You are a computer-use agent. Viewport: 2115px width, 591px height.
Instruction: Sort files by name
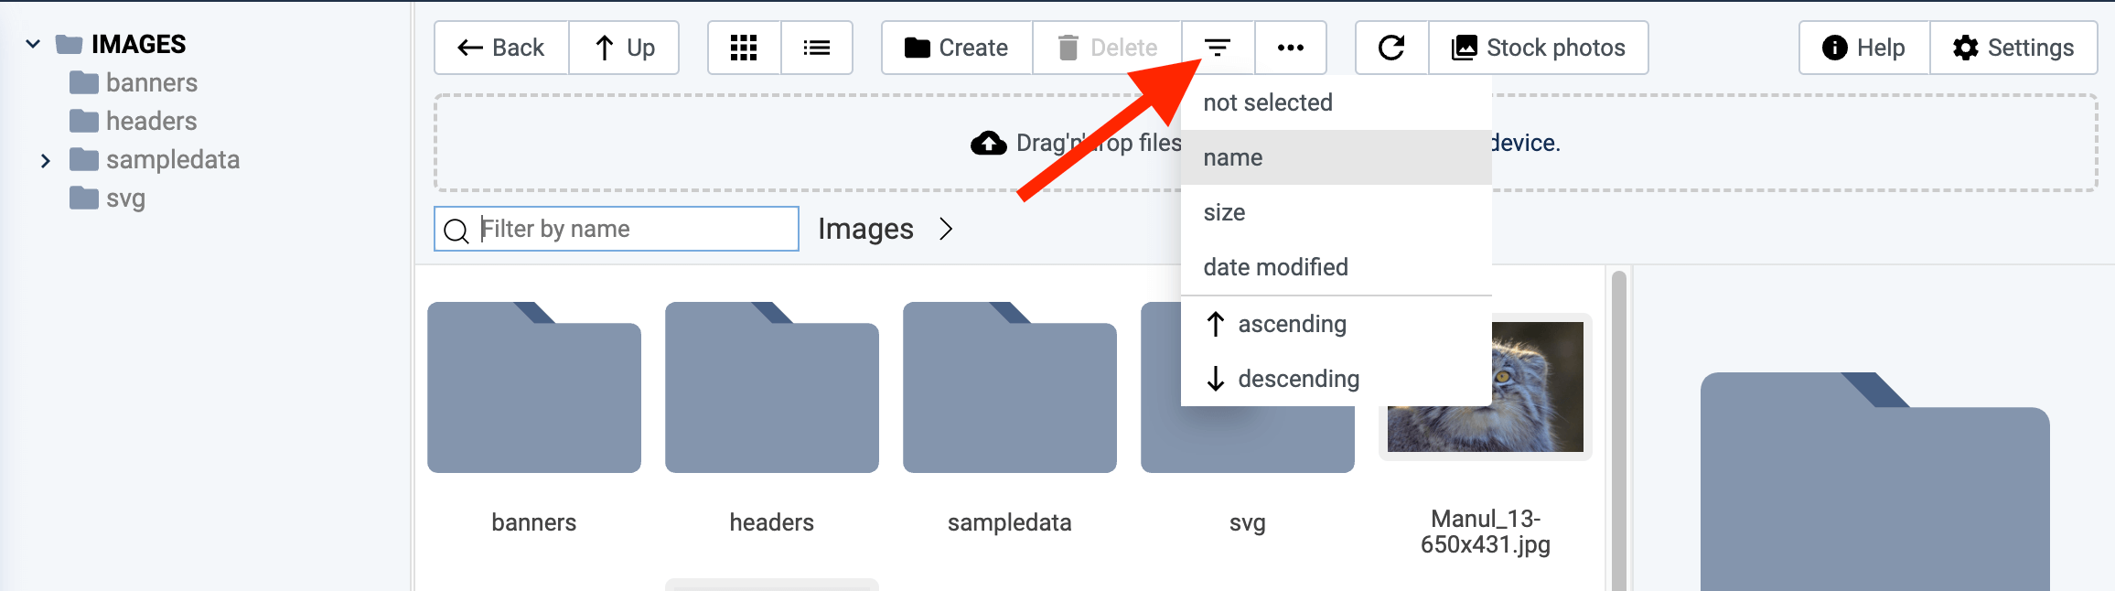(1337, 157)
